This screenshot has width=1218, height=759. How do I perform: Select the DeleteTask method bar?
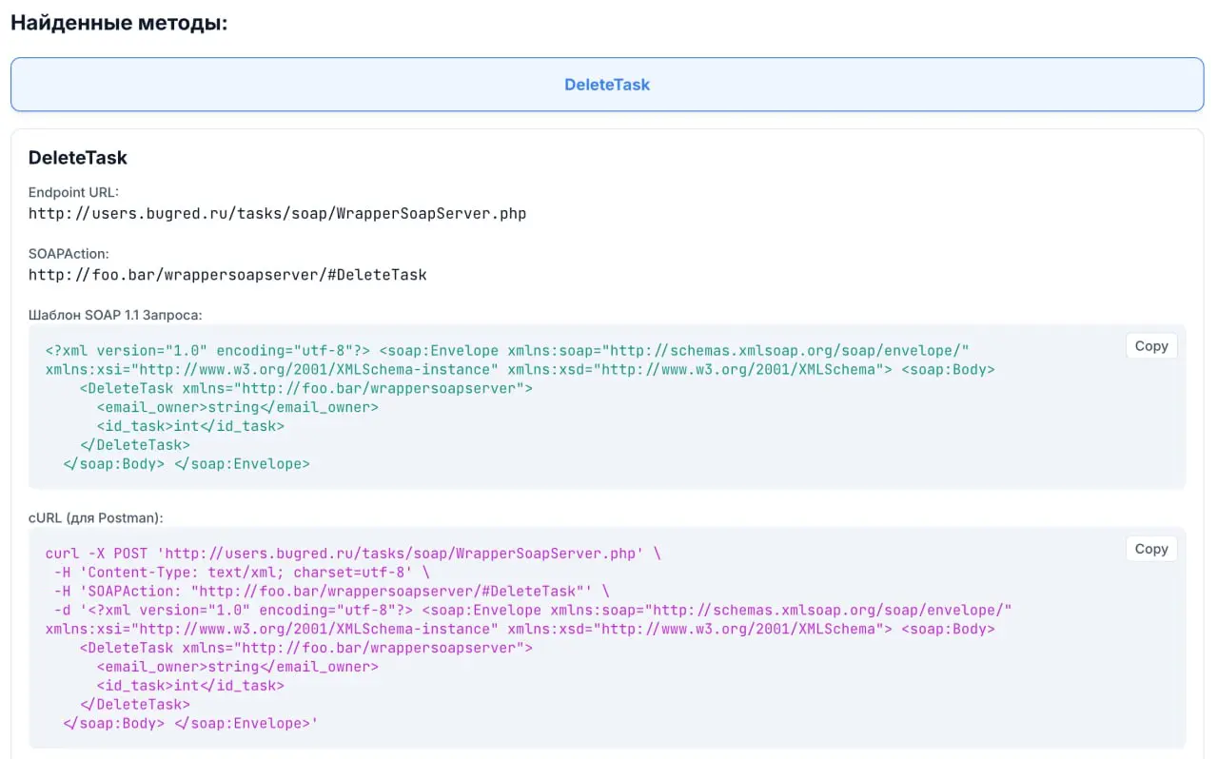coord(607,85)
